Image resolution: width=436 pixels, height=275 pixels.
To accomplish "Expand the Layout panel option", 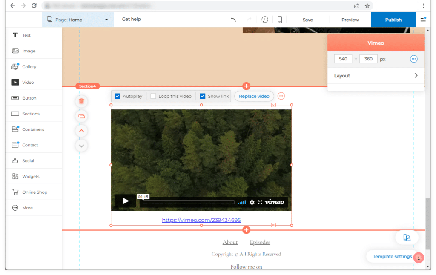I will [x=376, y=76].
